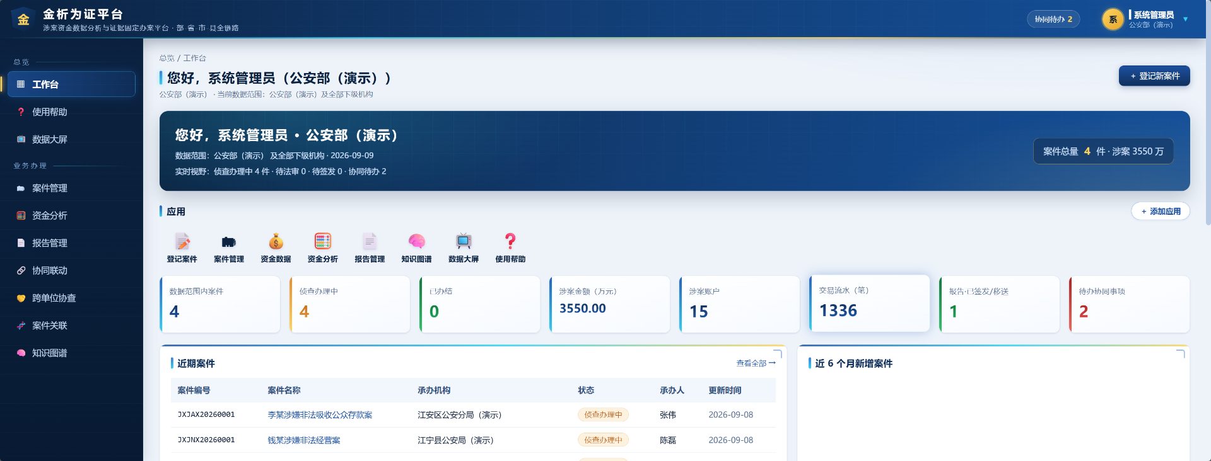Open the 资金分析 abacus app icon
The width and height of the screenshot is (1211, 461).
pos(323,241)
